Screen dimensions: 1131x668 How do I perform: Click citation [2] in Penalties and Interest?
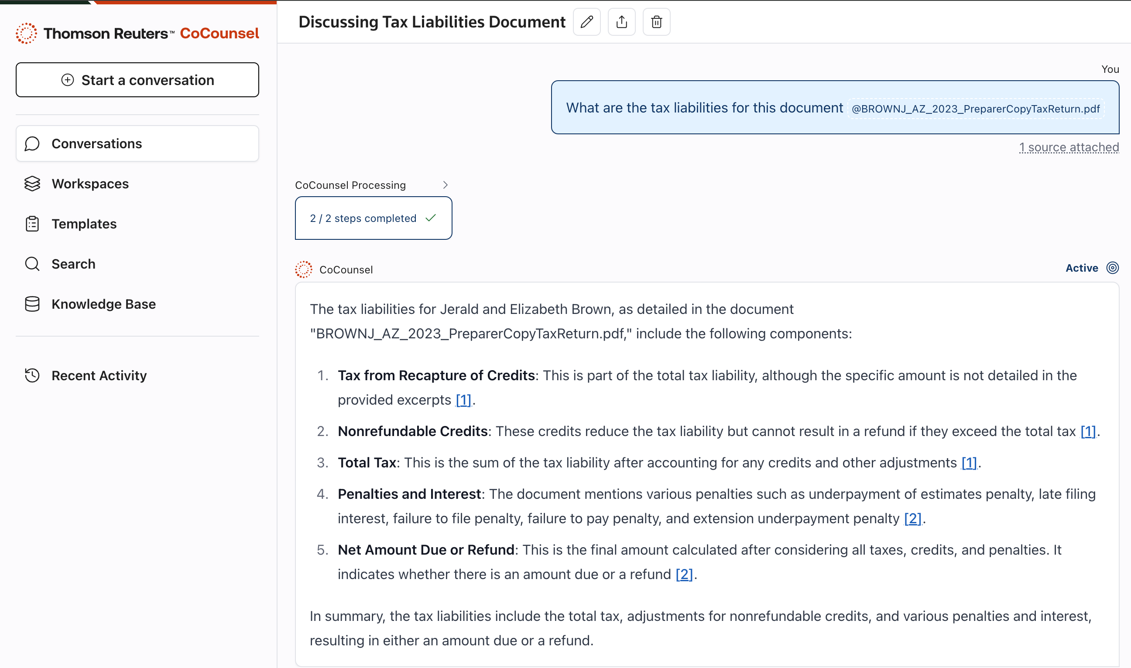(x=912, y=518)
